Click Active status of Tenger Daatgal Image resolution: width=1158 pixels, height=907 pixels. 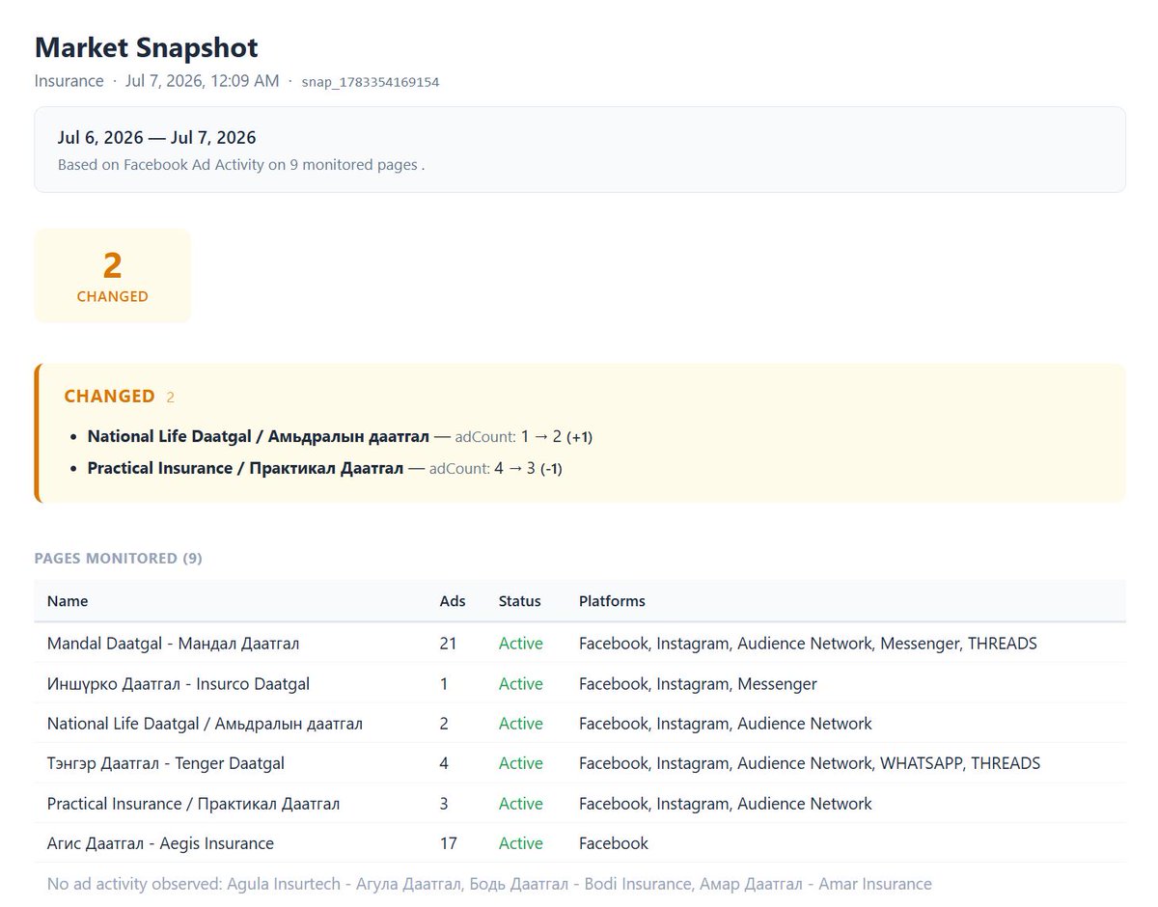(521, 763)
